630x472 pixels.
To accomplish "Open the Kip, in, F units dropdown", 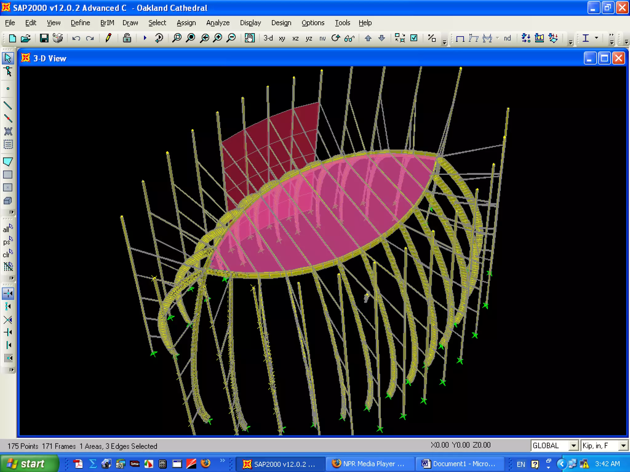I will click(x=623, y=446).
